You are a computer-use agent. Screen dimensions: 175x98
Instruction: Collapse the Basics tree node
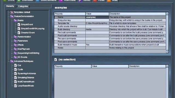[x=12, y=21]
